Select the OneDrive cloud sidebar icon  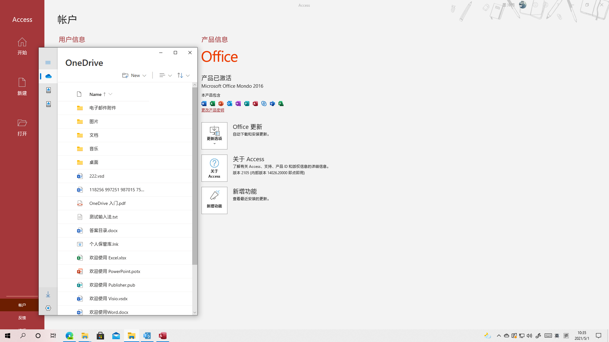pos(48,76)
